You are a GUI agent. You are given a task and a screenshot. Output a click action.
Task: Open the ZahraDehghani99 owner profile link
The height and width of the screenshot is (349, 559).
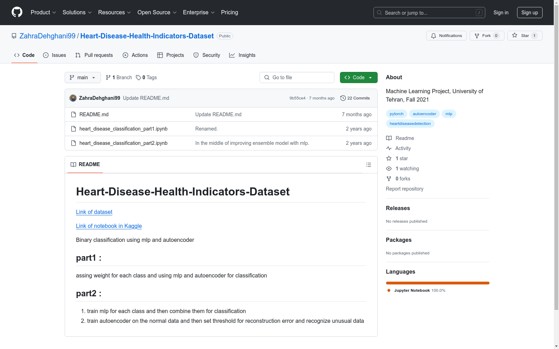(x=48, y=36)
